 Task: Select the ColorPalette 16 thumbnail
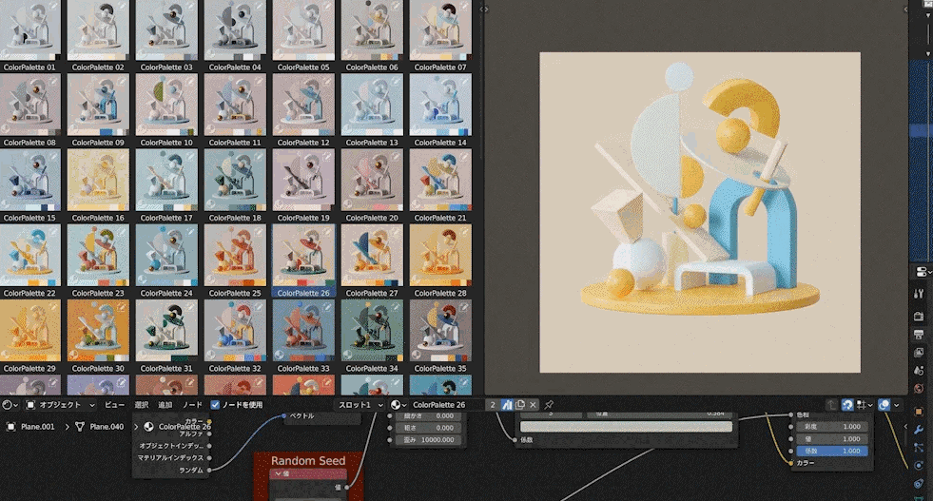[98, 180]
